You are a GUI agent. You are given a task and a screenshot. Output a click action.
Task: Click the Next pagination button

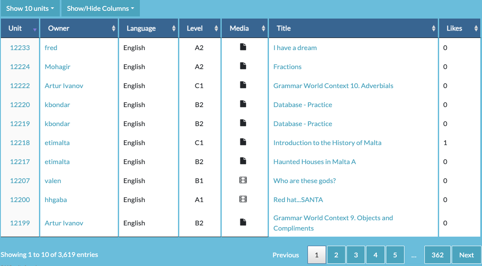pos(466,255)
